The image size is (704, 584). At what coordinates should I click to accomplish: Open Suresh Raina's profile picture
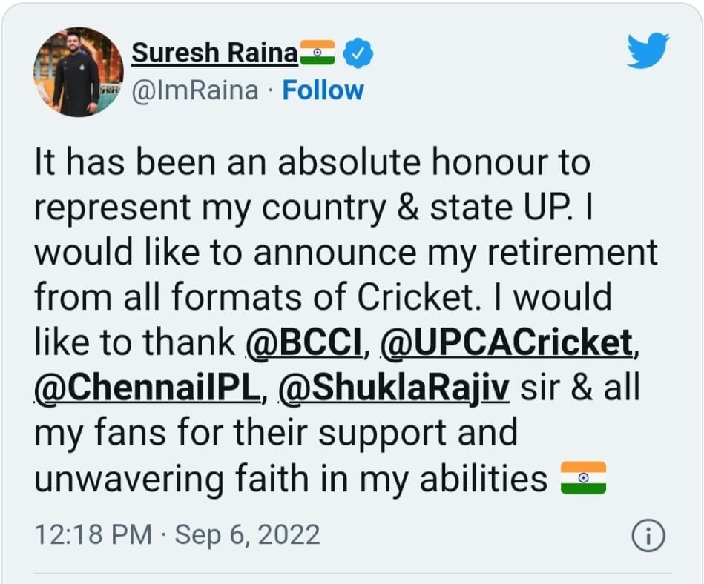tap(78, 72)
